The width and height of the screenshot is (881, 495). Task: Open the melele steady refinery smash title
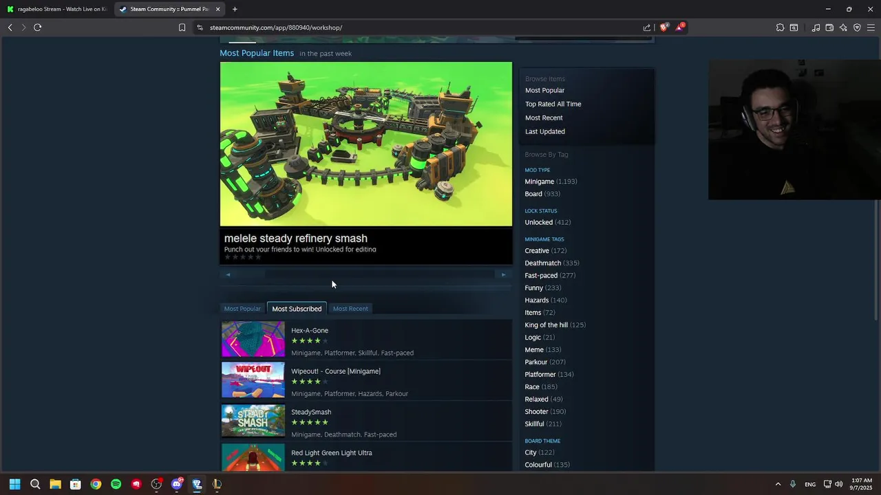click(296, 238)
